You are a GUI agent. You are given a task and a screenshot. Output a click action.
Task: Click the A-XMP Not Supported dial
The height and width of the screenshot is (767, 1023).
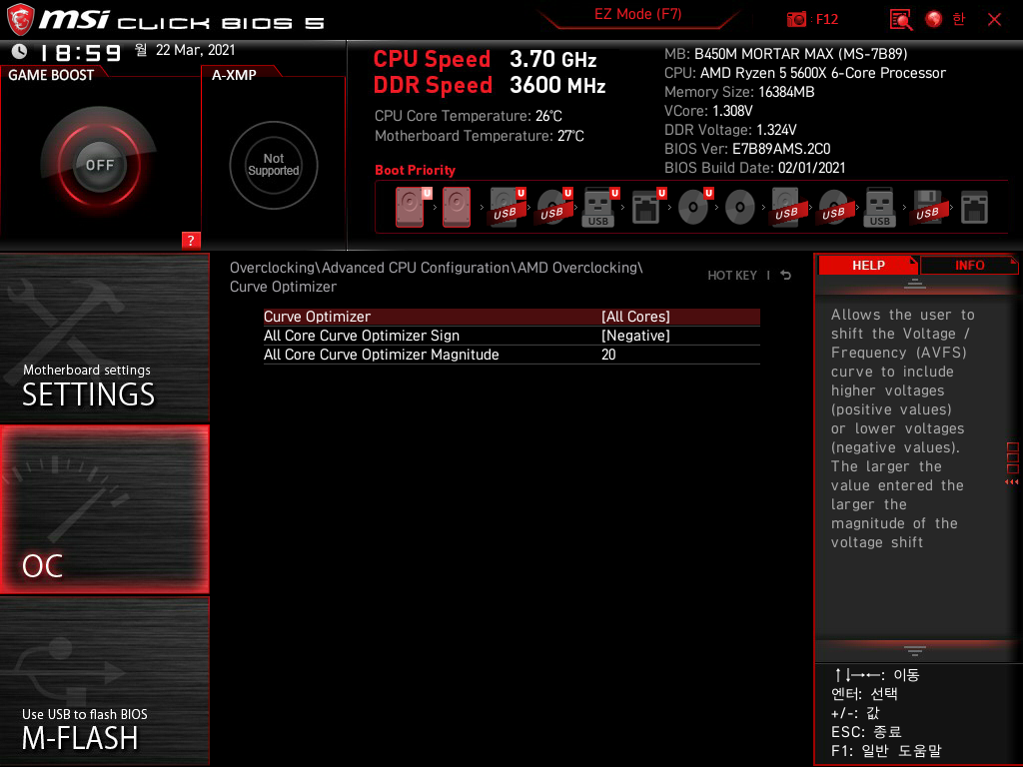[274, 165]
